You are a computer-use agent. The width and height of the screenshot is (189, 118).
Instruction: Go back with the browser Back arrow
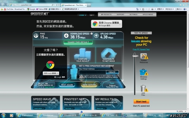[3, 5]
